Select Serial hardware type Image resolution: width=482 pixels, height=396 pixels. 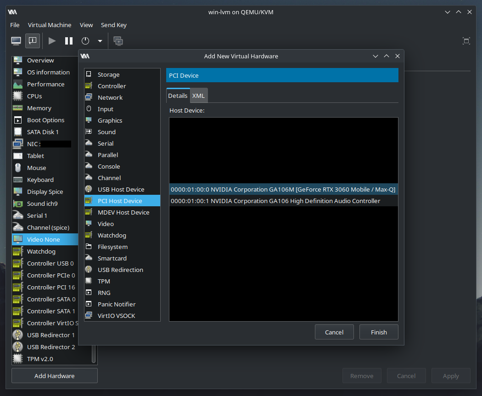click(123, 143)
